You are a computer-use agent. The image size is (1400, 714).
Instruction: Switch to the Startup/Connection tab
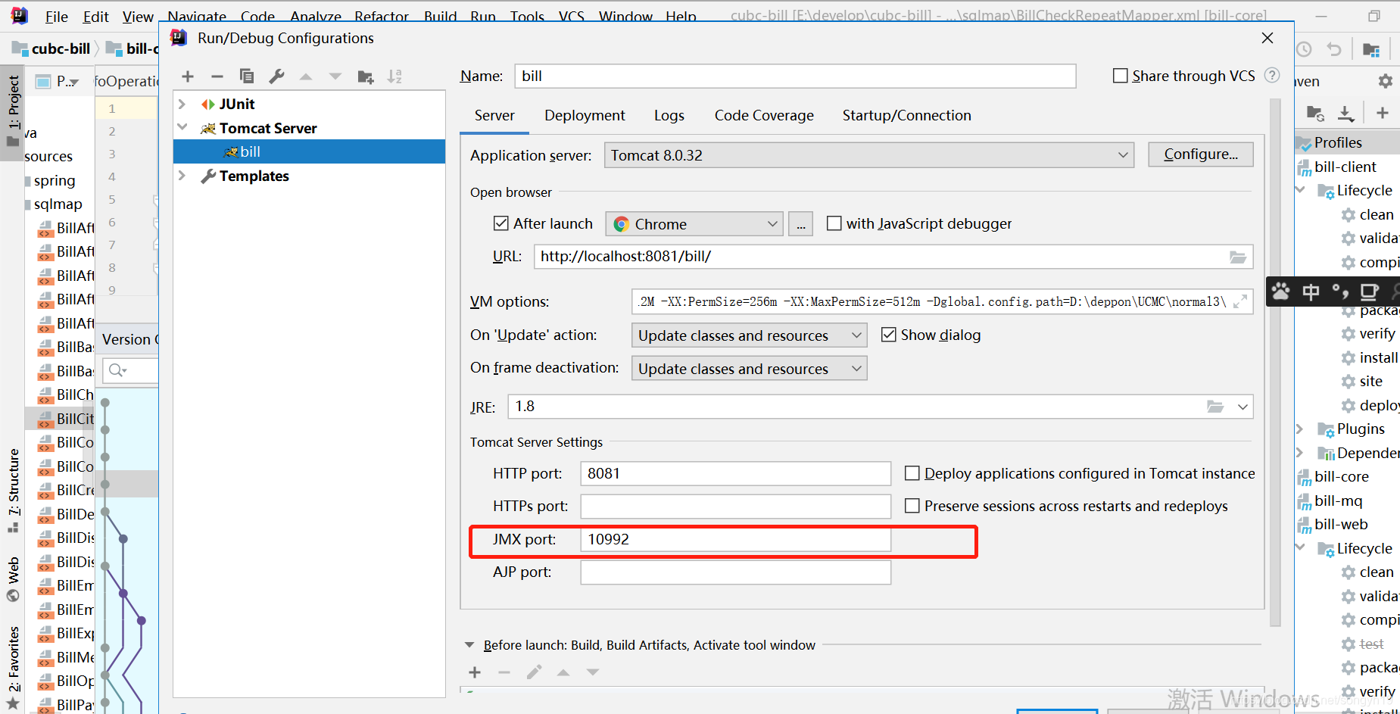click(906, 115)
